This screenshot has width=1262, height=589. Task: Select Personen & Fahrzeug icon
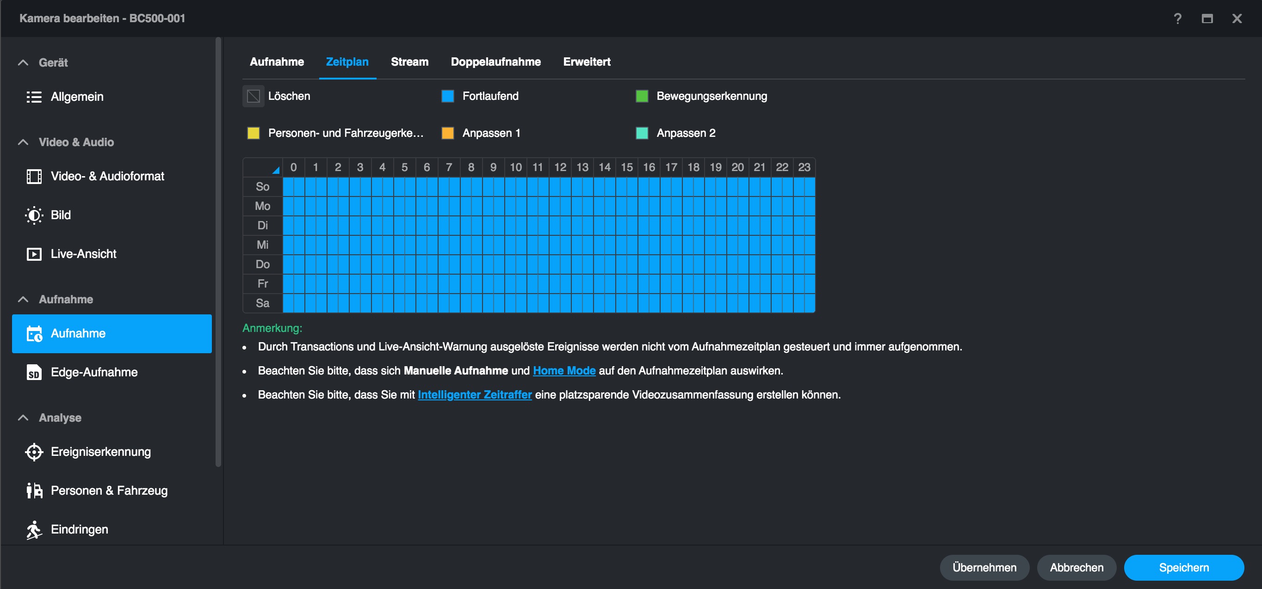click(x=34, y=491)
